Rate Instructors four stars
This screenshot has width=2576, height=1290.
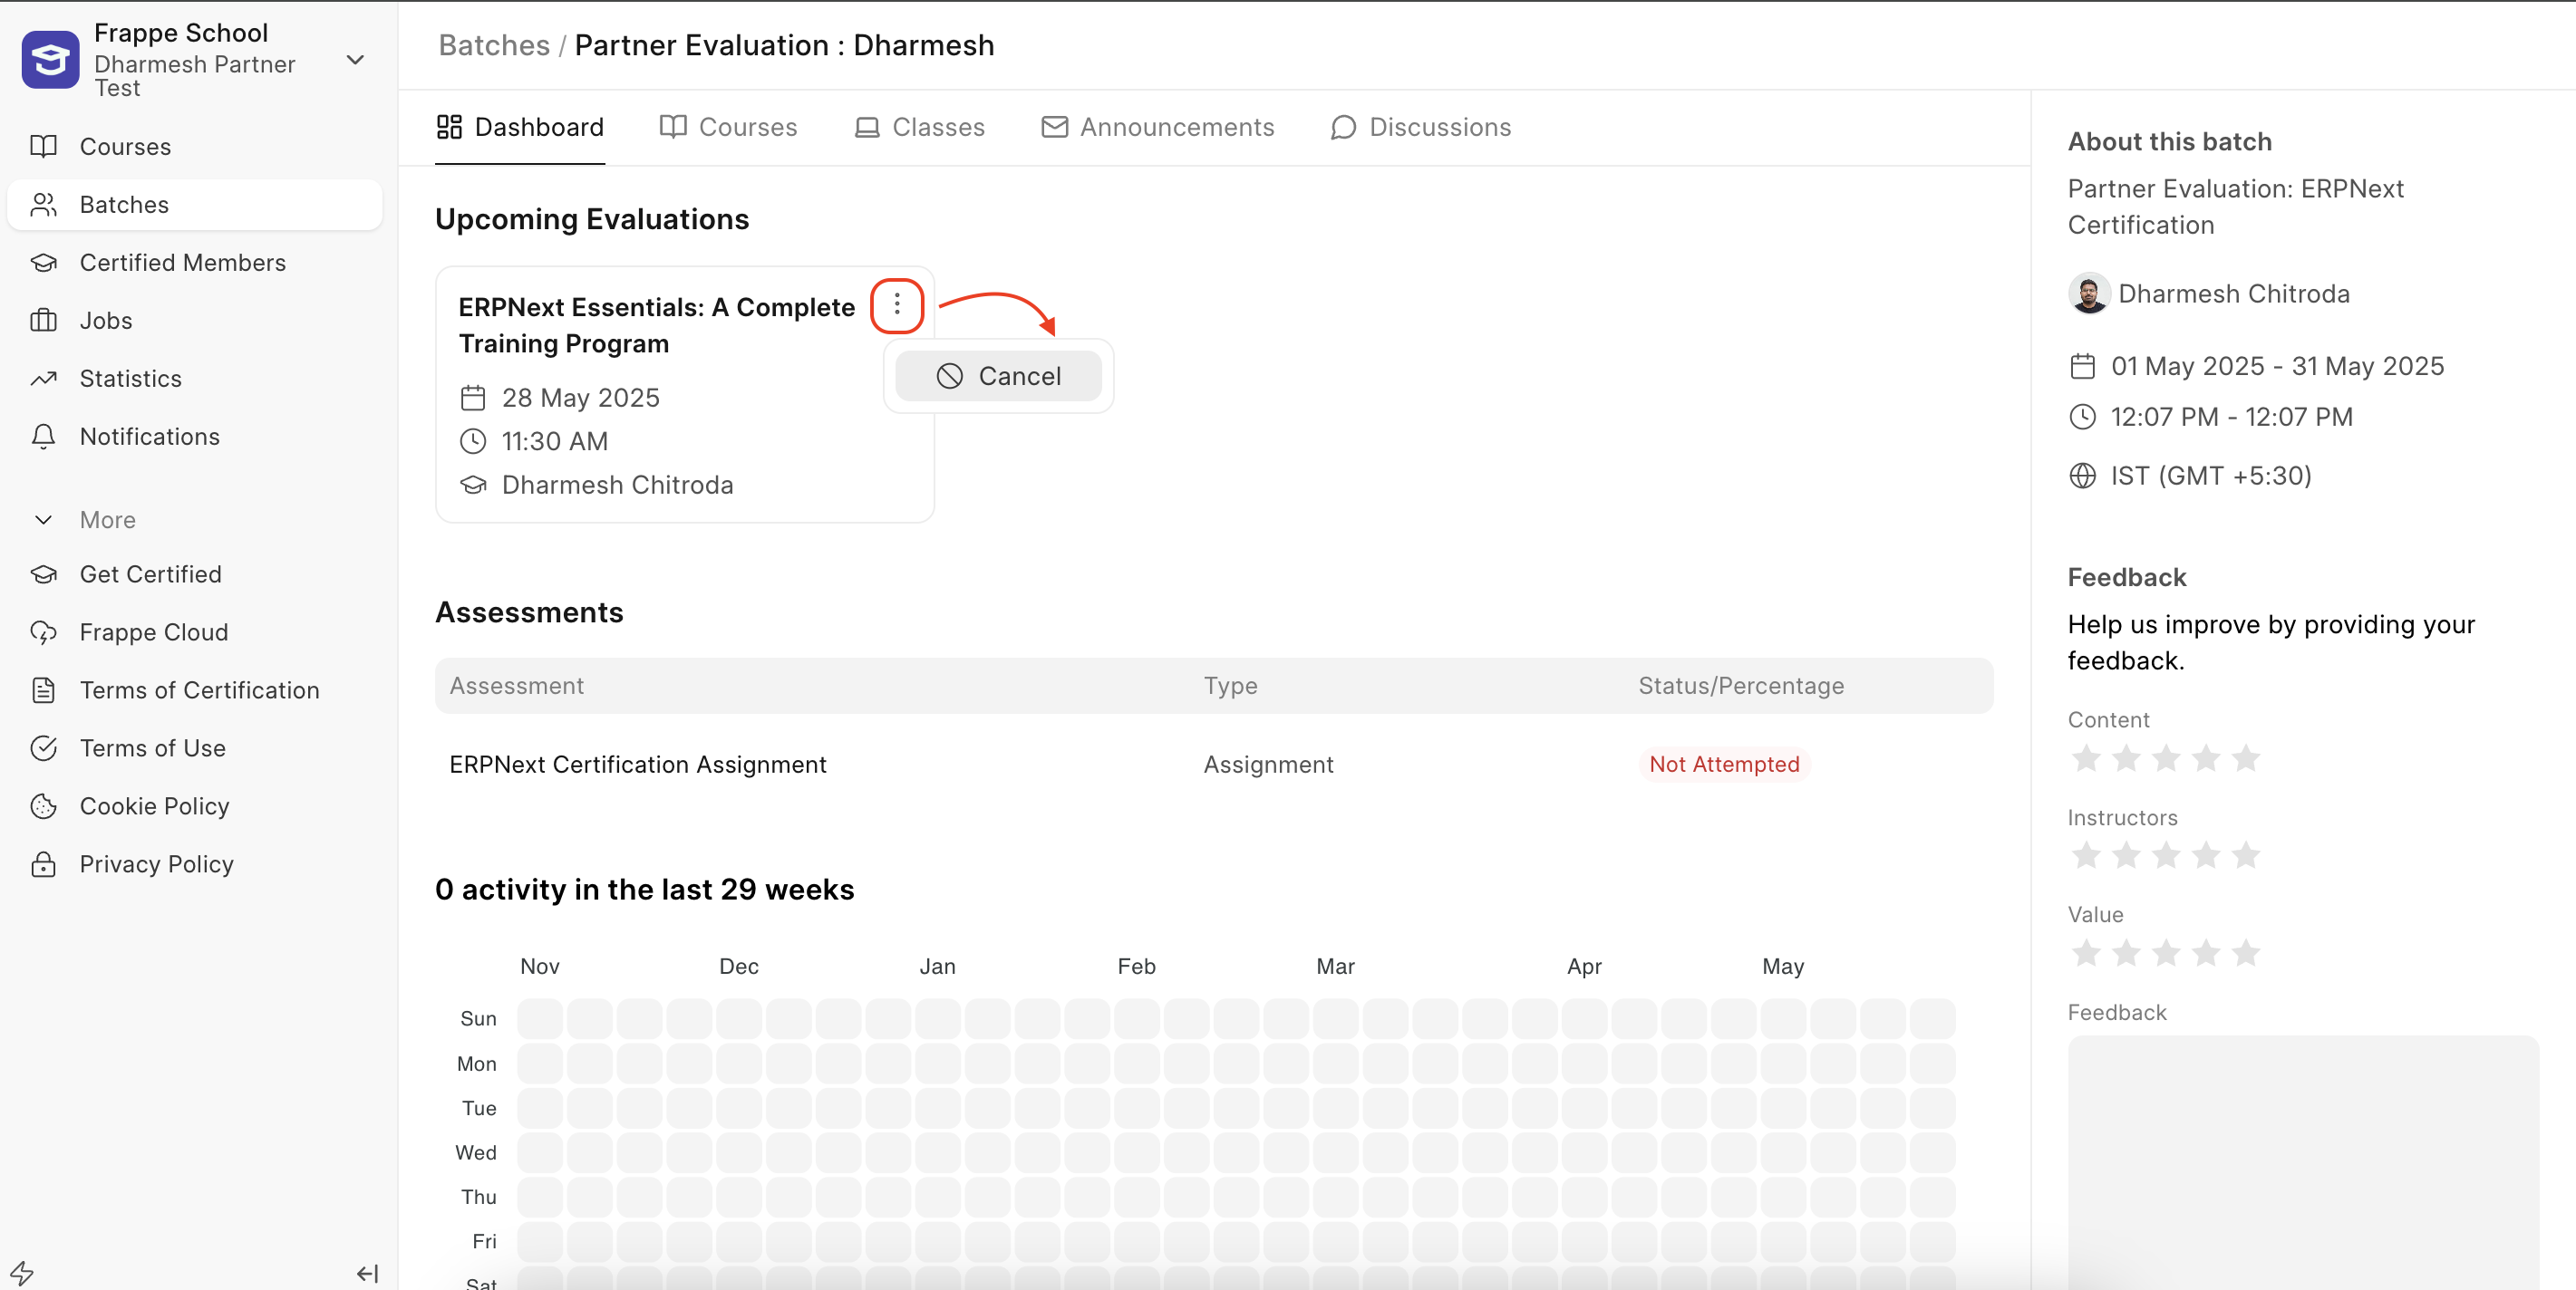2206,856
